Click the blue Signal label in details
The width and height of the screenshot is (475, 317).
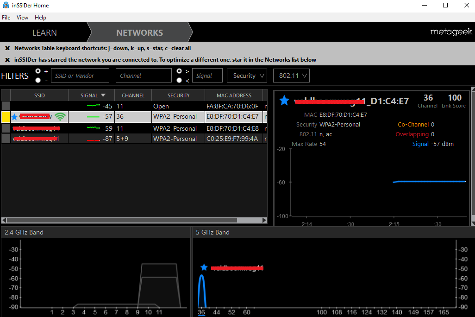coord(420,144)
